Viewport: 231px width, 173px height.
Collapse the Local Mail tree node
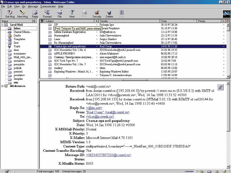point(2,25)
